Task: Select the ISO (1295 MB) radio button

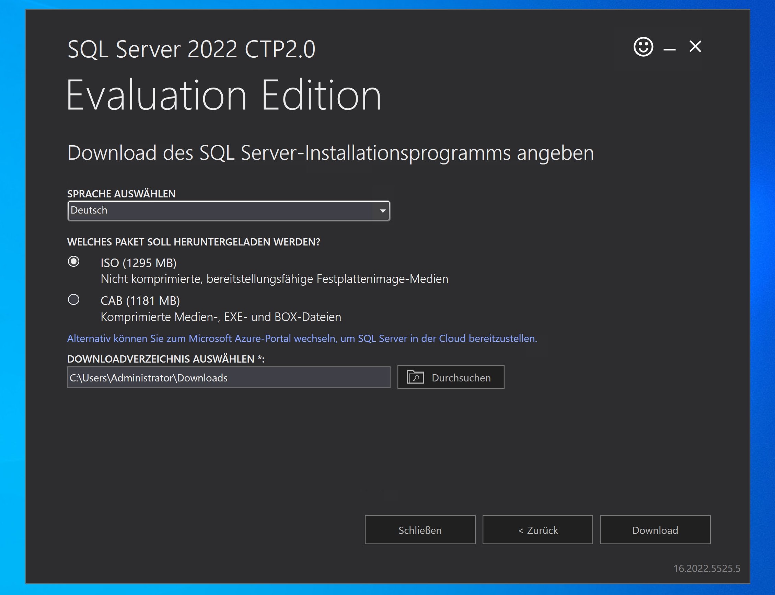Action: [x=74, y=262]
